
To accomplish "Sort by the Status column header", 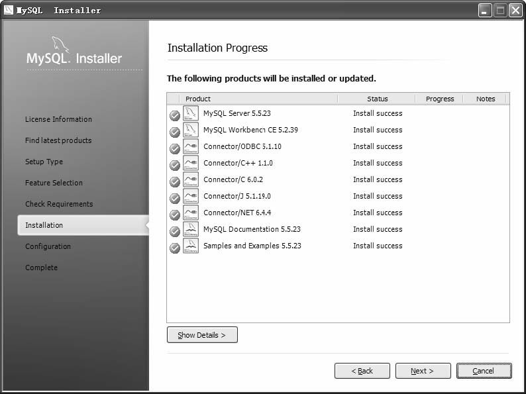I will tap(377, 99).
